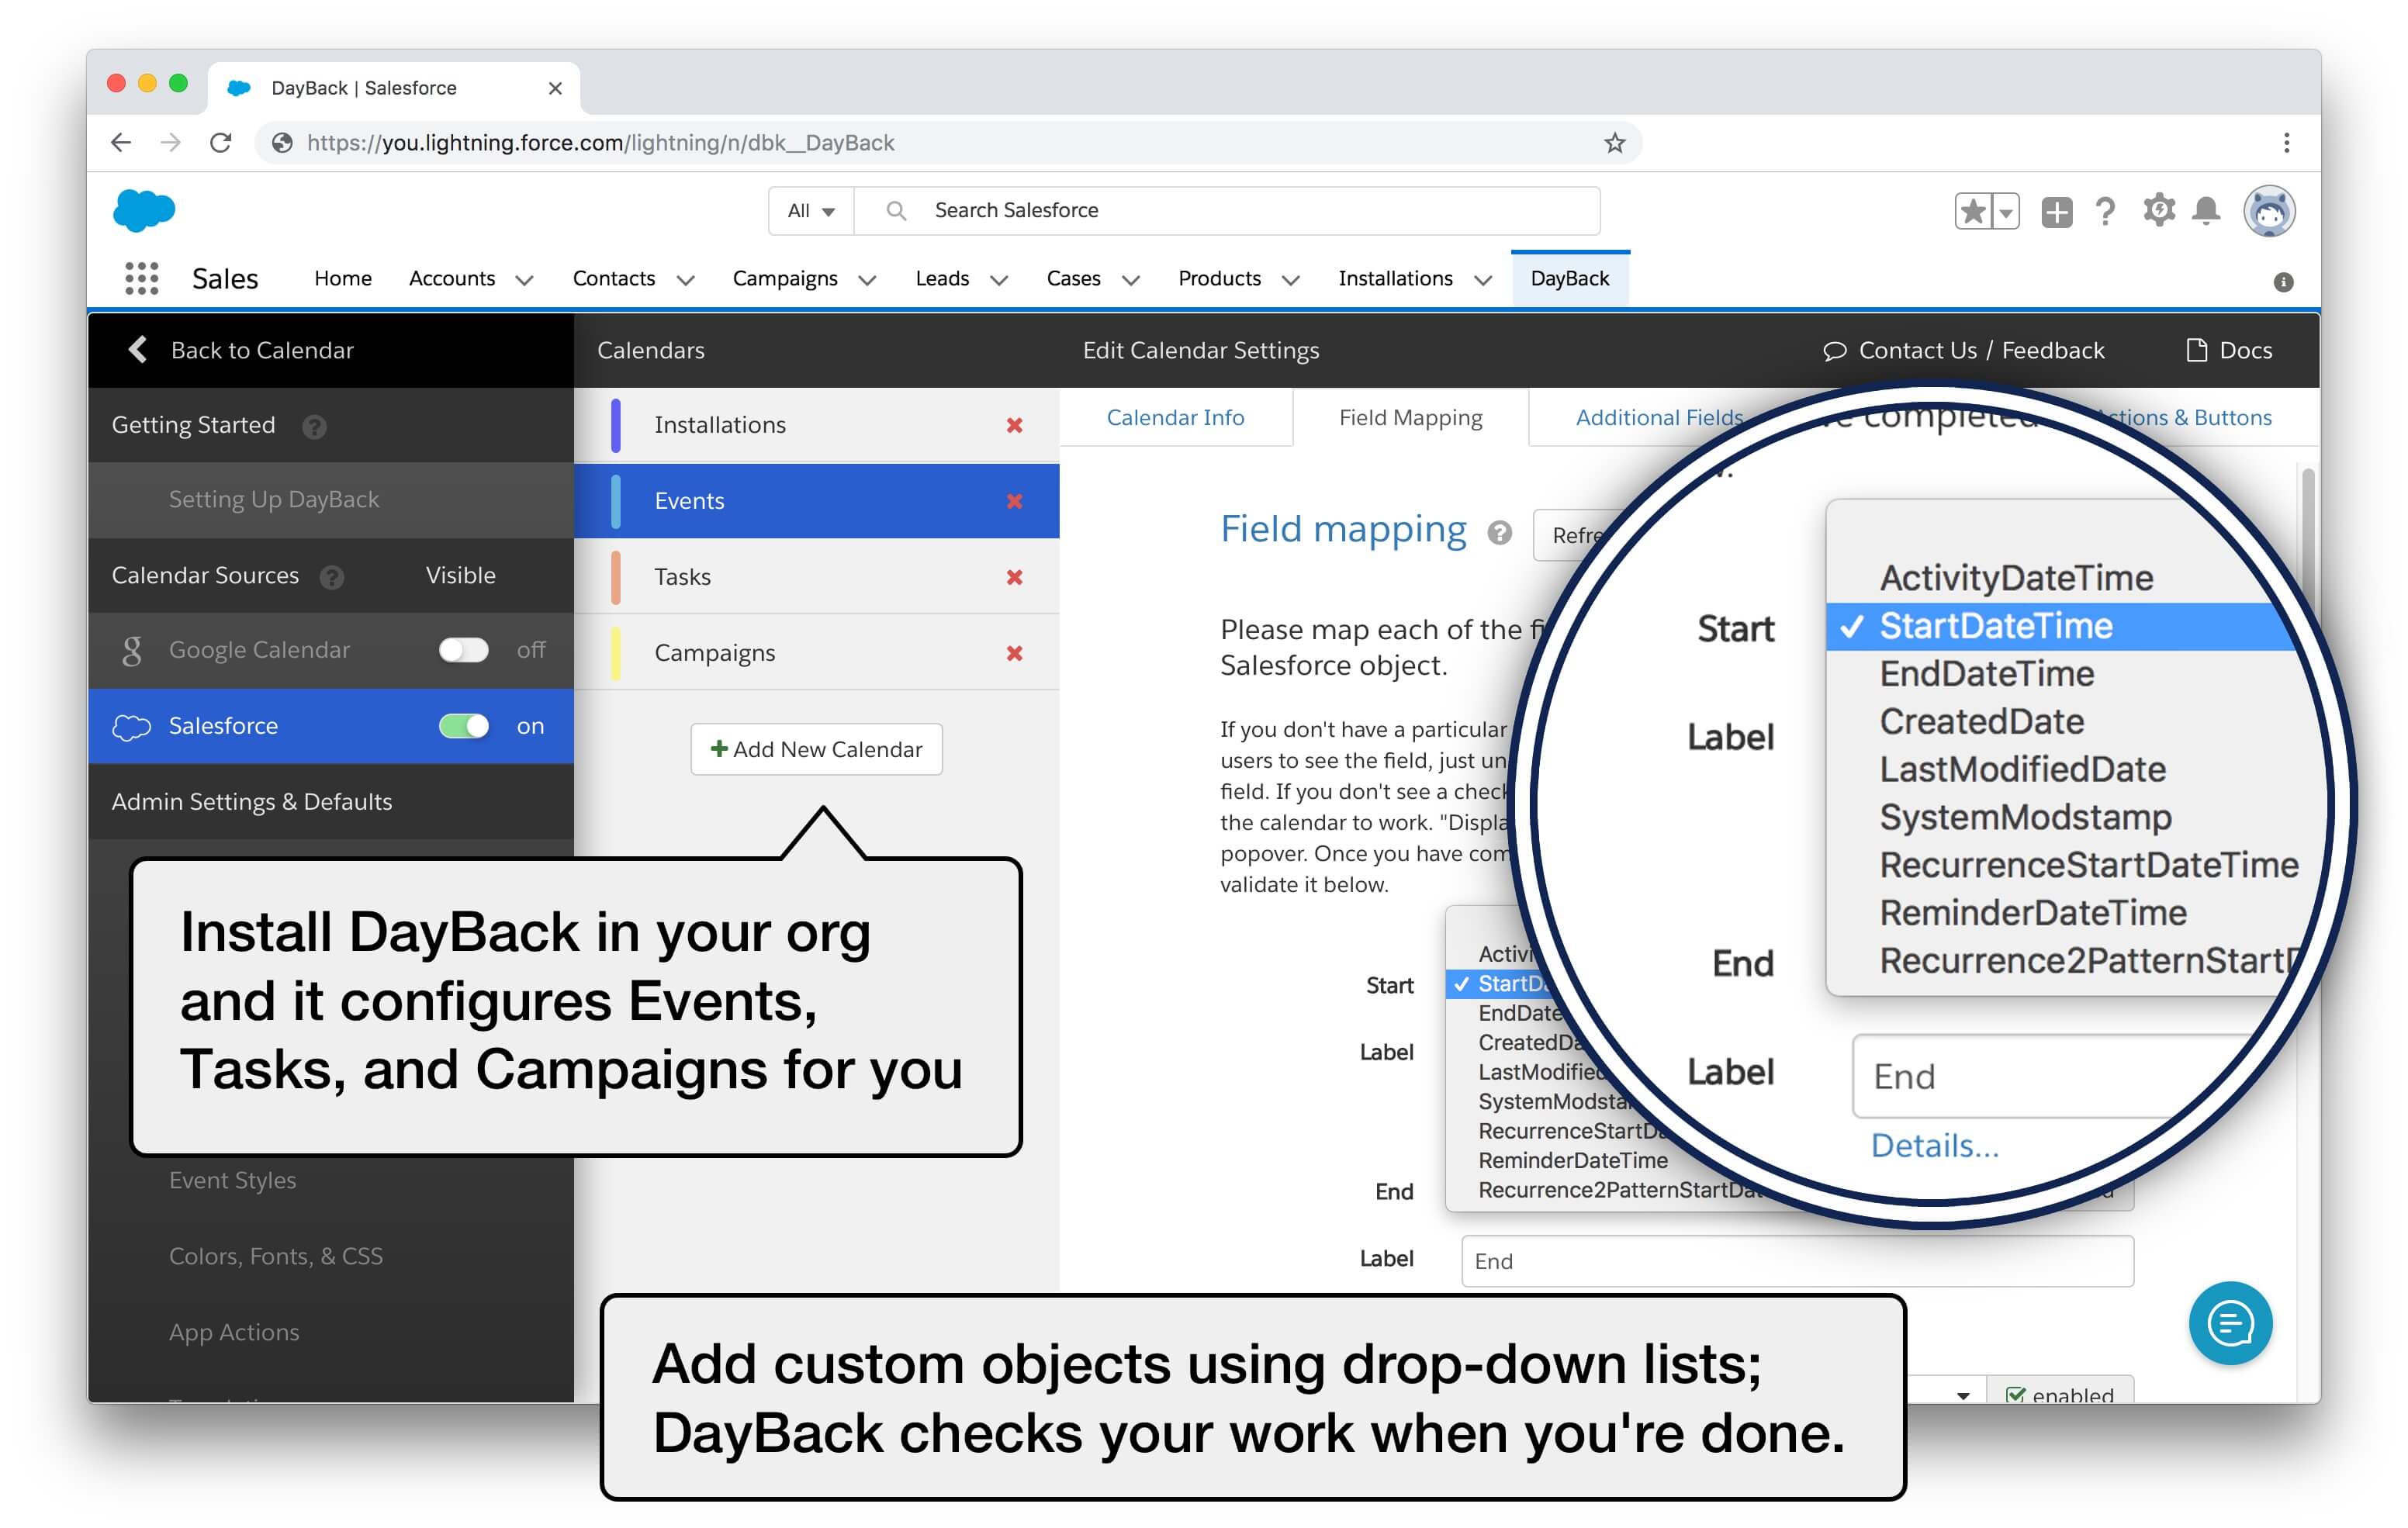The image size is (2408, 1528).
Task: Open the All search scope dropdown
Action: [x=811, y=211]
